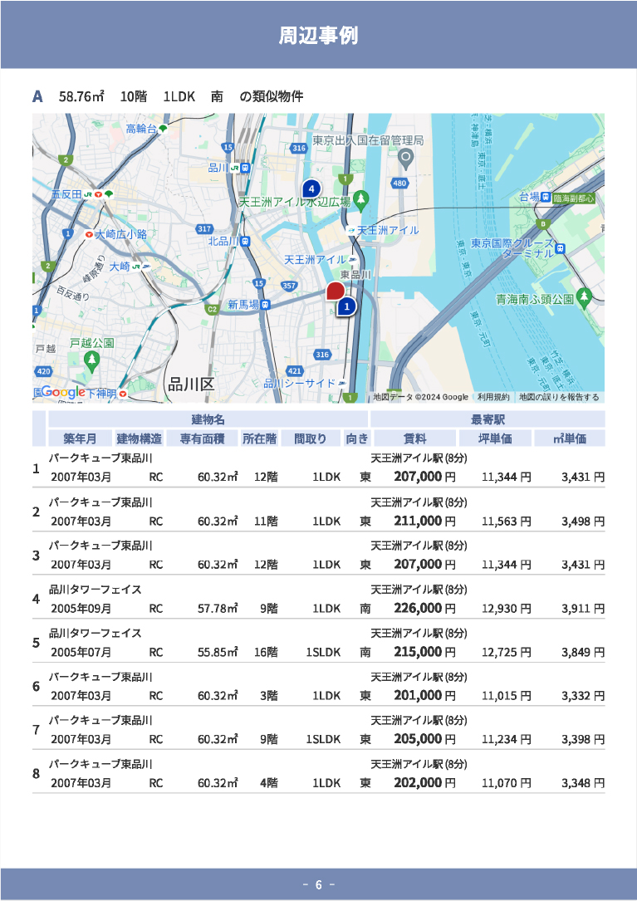This screenshot has width=637, height=901.
Task: Click the 3,332 円 per-㎡ price
Action: 583,696
